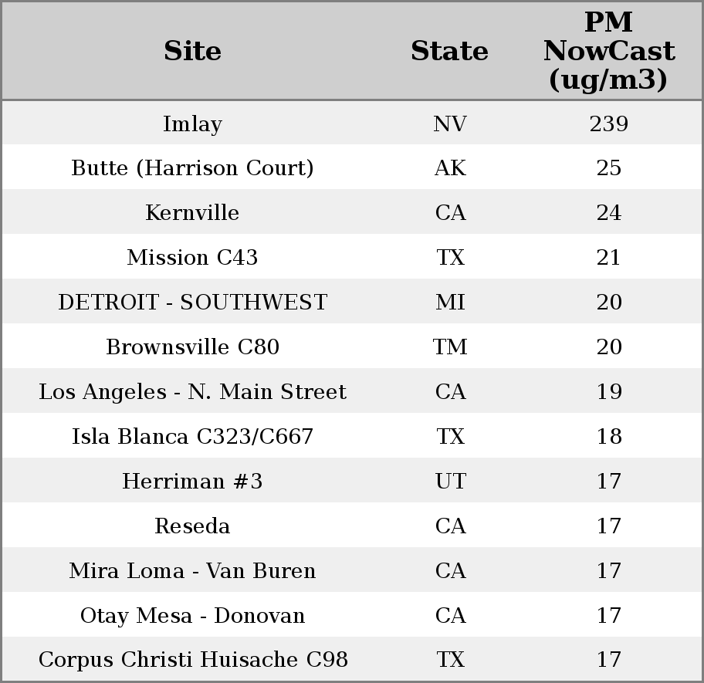
Task: Select the Brownsville C80 site
Action: pos(192,347)
